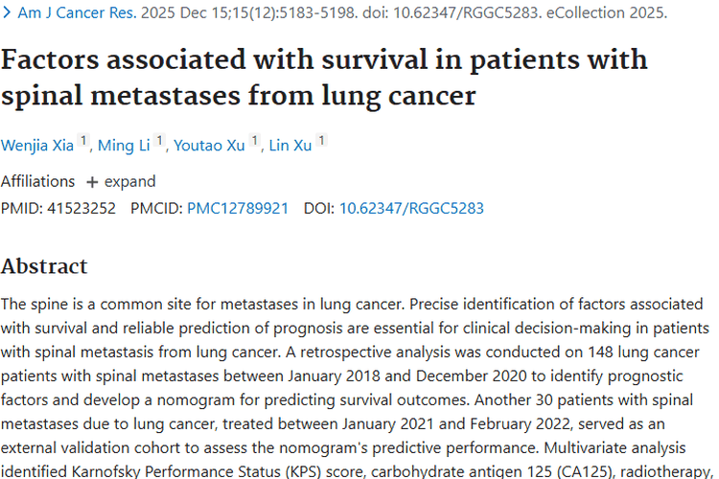Click the Affiliations label text

tap(37, 181)
